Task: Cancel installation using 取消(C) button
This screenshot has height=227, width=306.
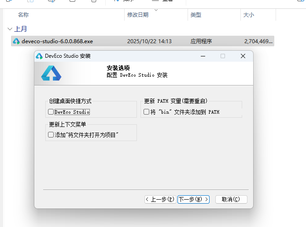Action: [231, 199]
